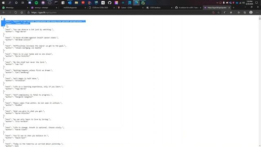Open the browser profile avatar
The image size is (261, 147).
251,13
